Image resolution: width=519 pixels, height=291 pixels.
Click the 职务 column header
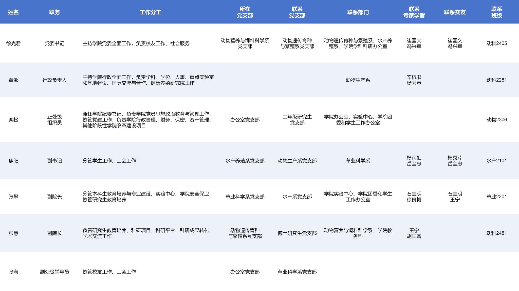[54, 12]
